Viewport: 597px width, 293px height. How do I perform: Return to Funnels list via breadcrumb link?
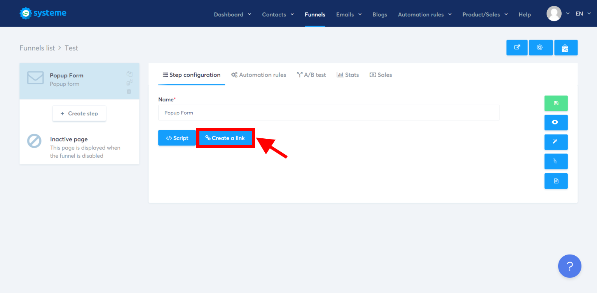click(x=37, y=47)
